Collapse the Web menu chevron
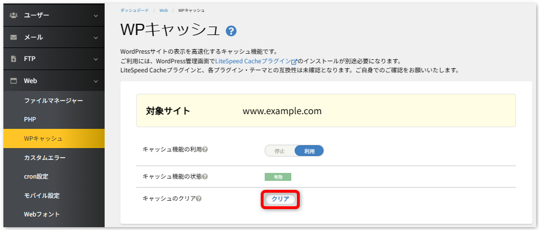 click(96, 81)
